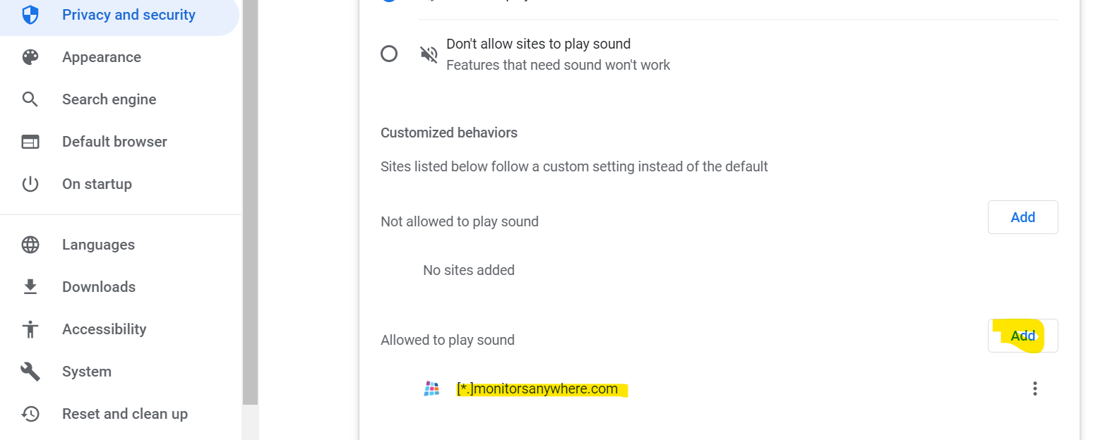Click the Appearance palette icon
Viewport: 1098px width, 440px height.
click(x=30, y=56)
